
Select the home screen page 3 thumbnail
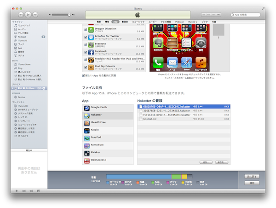pos(218,30)
